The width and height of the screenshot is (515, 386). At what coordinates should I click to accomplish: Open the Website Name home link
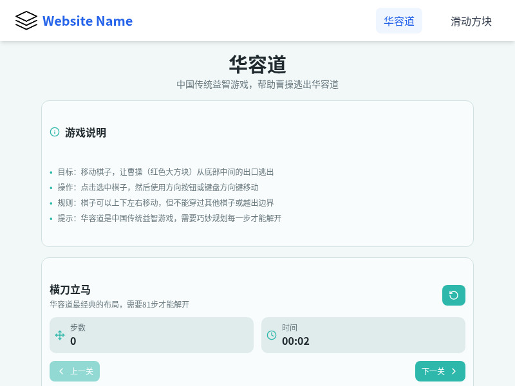click(88, 21)
